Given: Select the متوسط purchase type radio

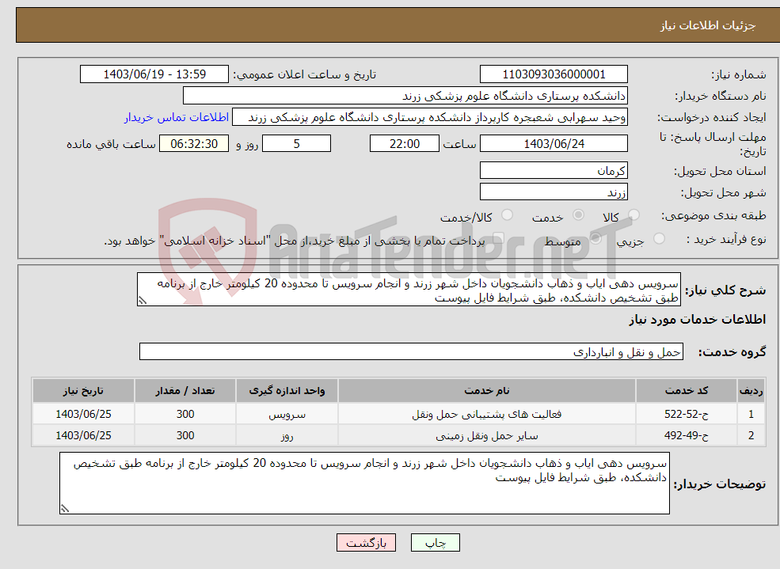Looking at the screenshot, I should tap(595, 238).
